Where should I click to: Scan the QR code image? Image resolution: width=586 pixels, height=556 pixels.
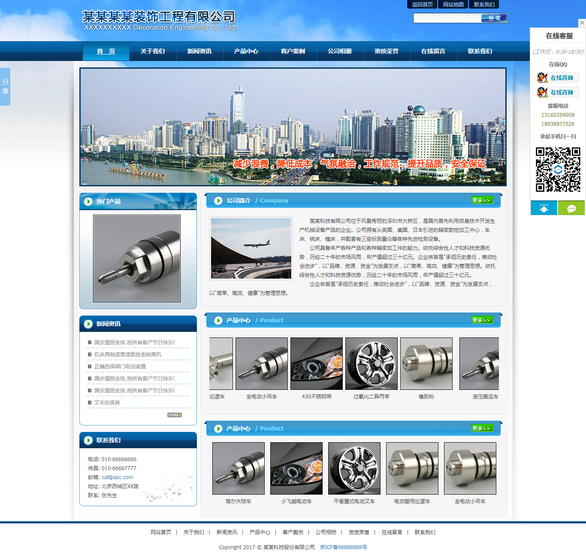558,170
